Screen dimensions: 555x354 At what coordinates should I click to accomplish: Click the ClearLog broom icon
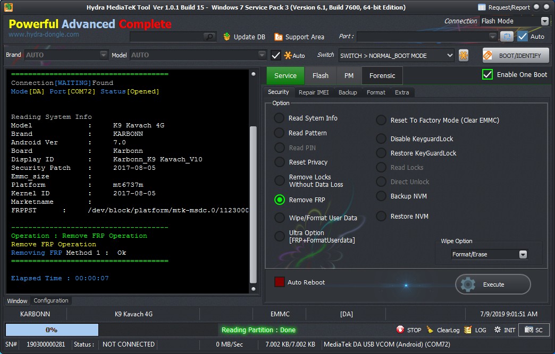430,330
